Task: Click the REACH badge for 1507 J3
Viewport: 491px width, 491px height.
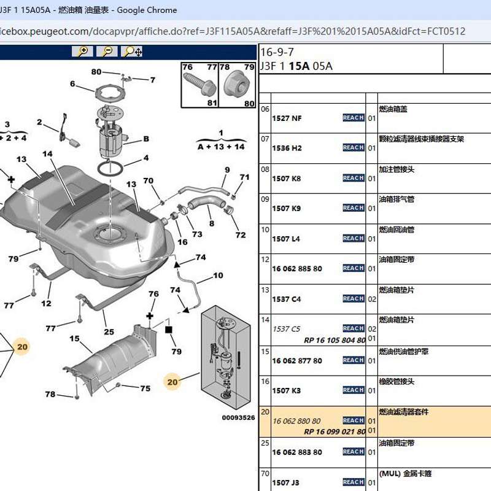Action: (x=354, y=482)
